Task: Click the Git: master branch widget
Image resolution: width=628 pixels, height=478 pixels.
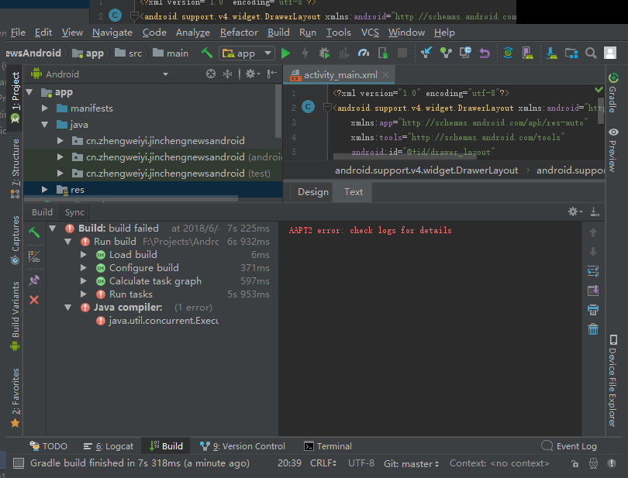Action: 412,463
